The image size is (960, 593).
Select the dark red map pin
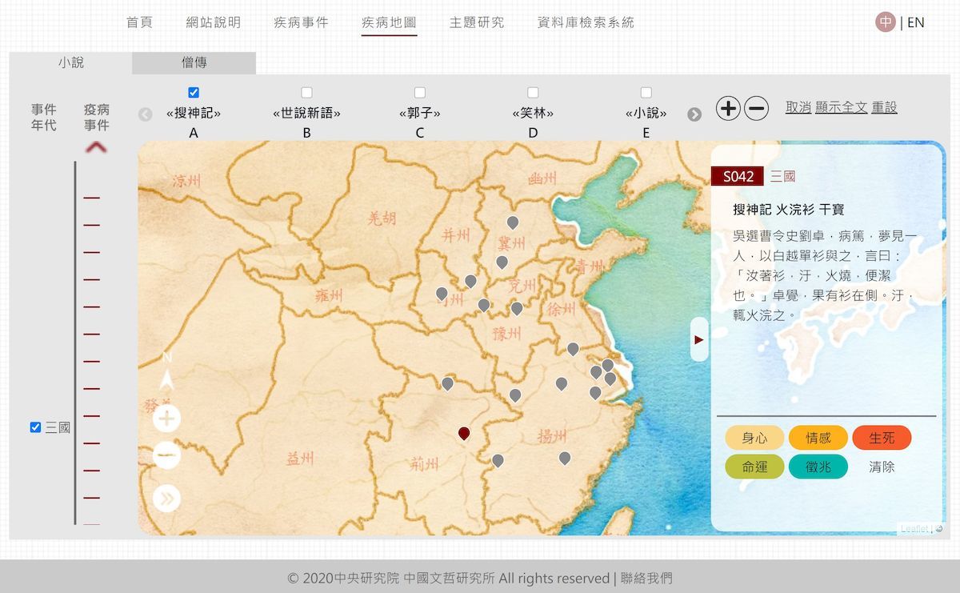click(463, 434)
